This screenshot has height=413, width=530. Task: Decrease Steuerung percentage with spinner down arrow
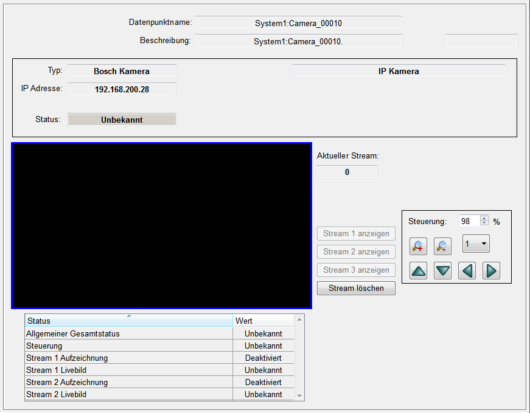(x=484, y=224)
